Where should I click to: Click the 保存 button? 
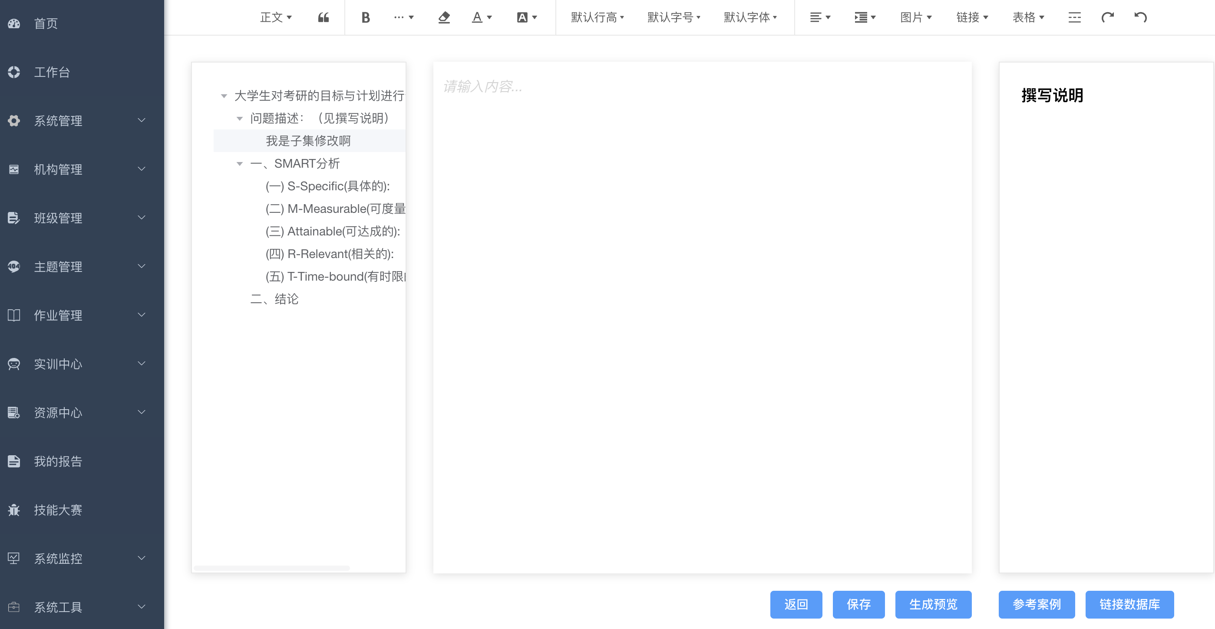[858, 605]
